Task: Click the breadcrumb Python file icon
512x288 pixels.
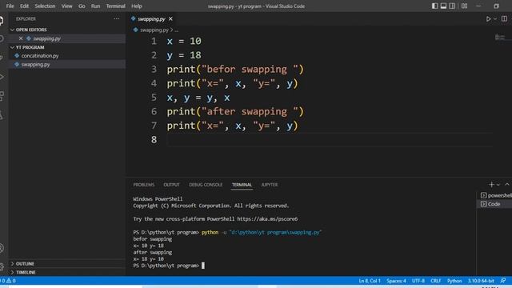Action: coord(136,30)
